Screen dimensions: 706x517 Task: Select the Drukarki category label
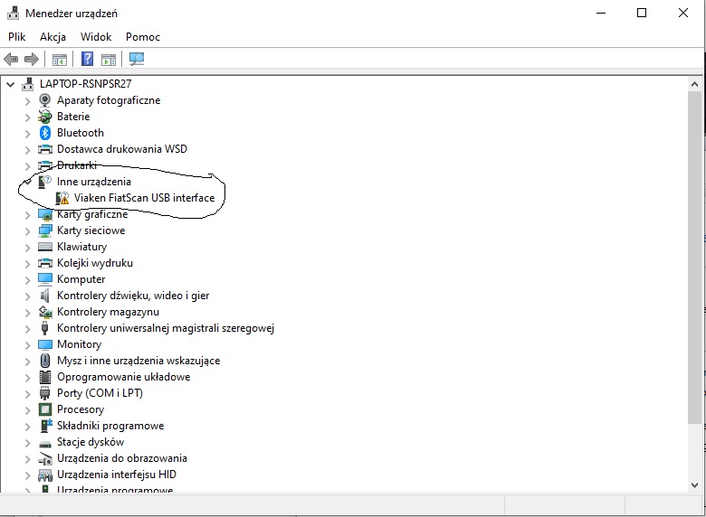click(77, 165)
